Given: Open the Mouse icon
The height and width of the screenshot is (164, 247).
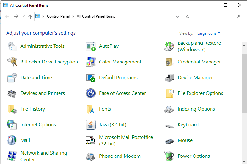Looking at the screenshot, I should click(x=169, y=141).
